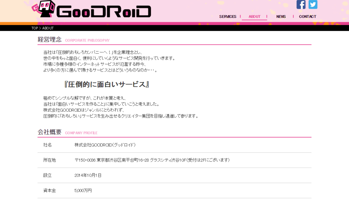This screenshot has height=203, width=349.
Task: Click the line beginning より多くの方に選んで
Action: (x=101, y=70)
